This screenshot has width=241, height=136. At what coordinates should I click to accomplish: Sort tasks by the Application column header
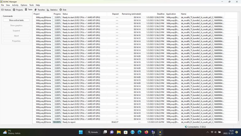[173, 14]
